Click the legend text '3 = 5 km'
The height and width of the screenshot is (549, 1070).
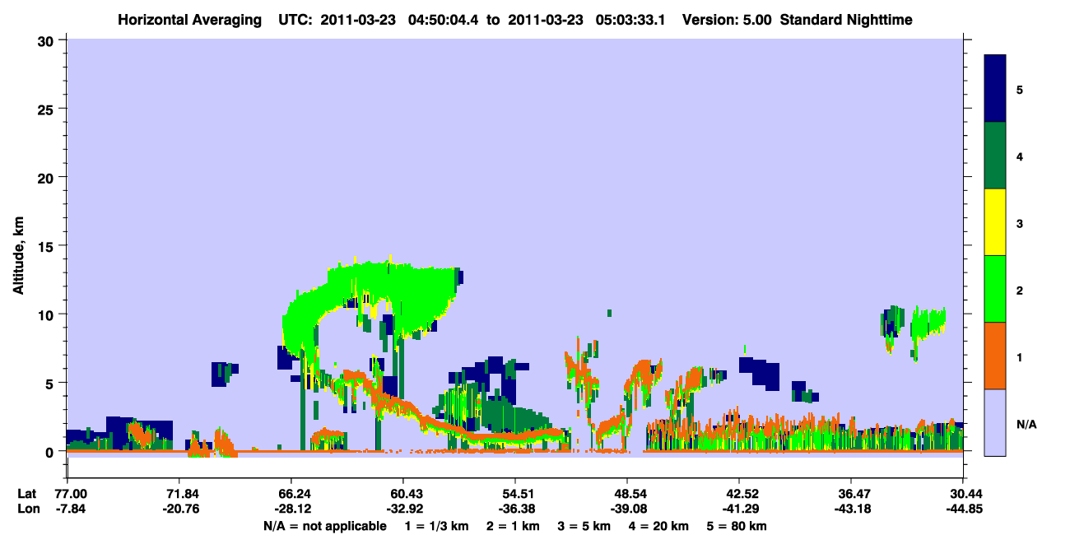click(x=585, y=526)
